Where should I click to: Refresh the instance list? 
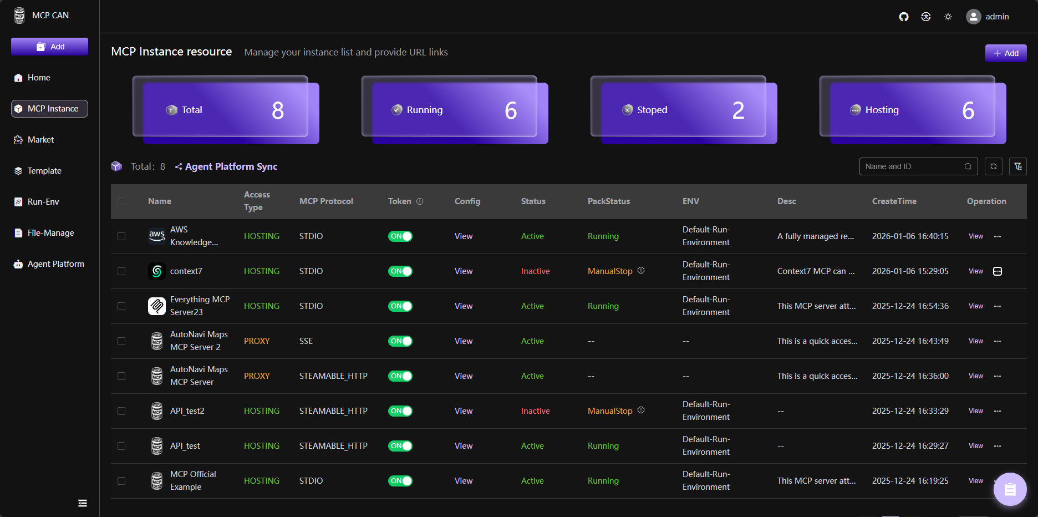pyautogui.click(x=994, y=166)
